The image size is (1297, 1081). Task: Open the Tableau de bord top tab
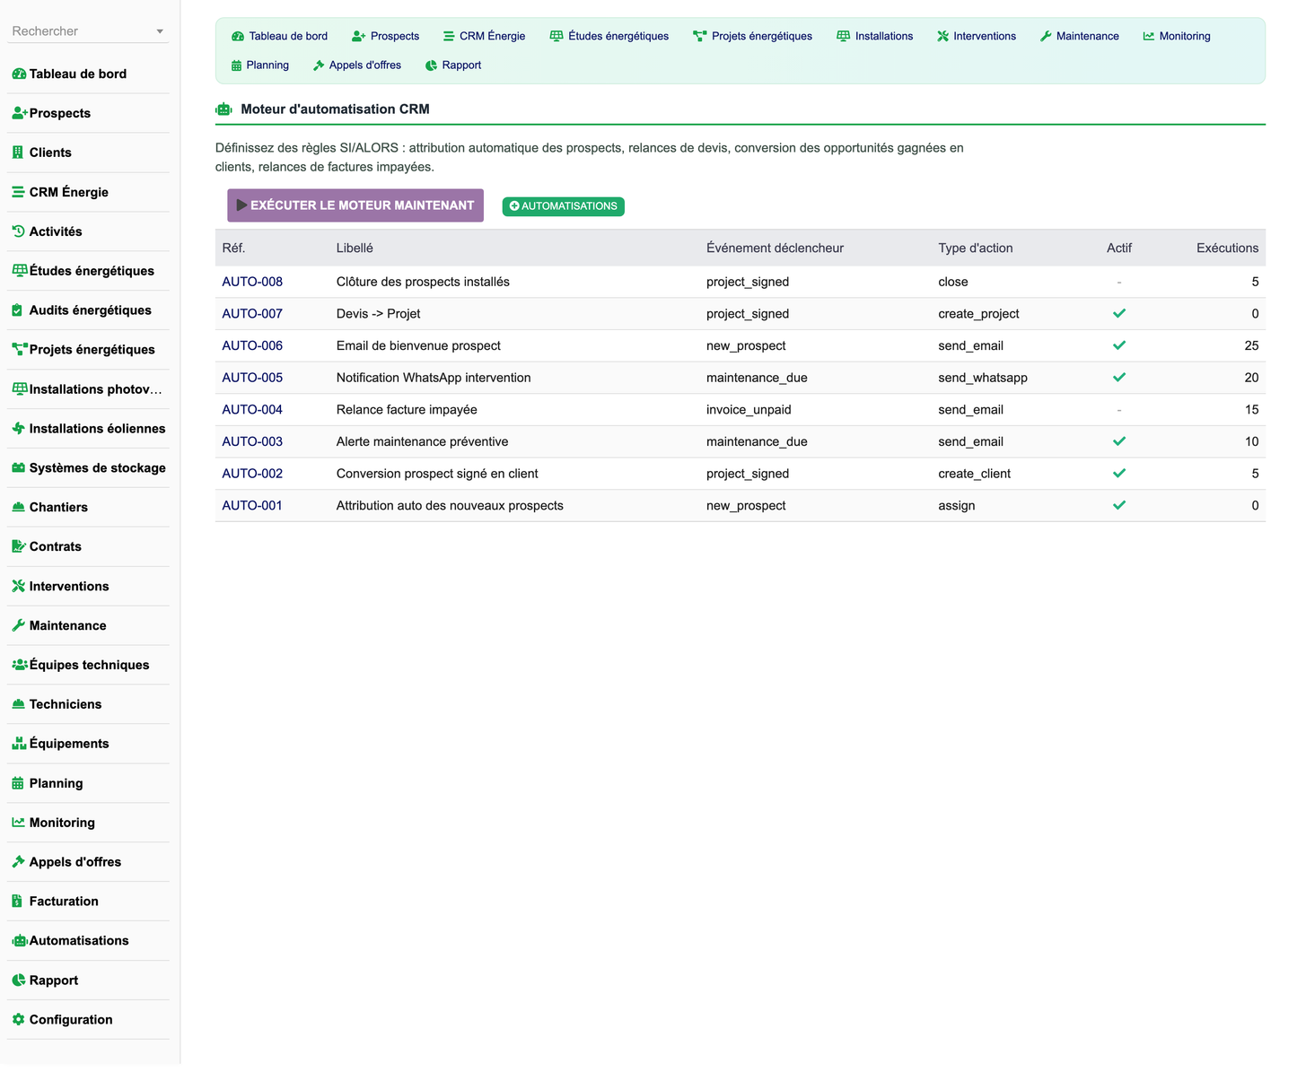[x=279, y=37]
